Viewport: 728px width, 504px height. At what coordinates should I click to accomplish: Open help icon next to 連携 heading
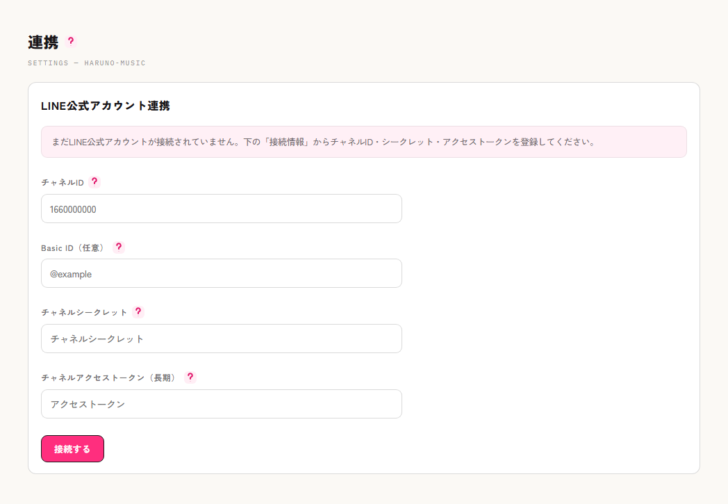[x=71, y=41]
